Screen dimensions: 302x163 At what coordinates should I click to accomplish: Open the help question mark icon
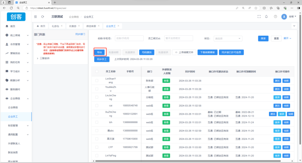(x=275, y=17)
